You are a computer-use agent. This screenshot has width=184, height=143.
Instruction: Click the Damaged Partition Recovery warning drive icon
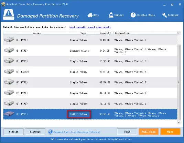tap(9, 14)
